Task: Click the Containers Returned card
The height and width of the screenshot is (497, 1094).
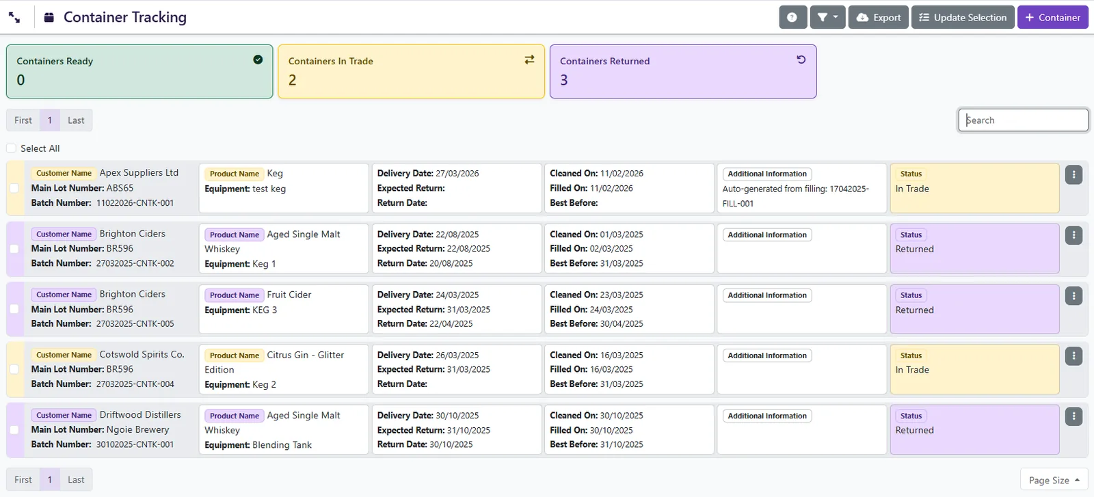Action: click(683, 72)
